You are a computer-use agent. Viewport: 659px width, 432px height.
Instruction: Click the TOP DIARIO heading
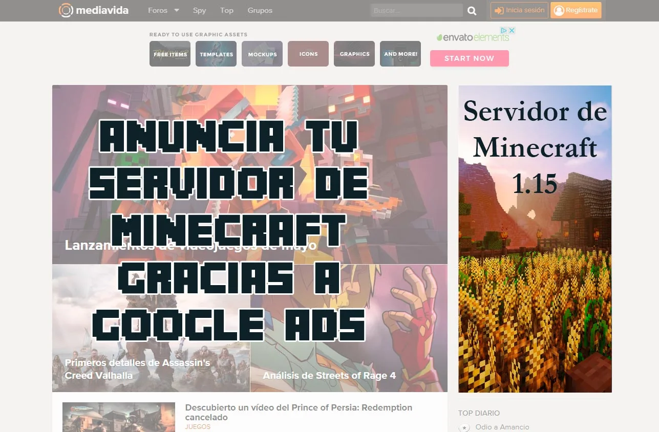pyautogui.click(x=479, y=413)
